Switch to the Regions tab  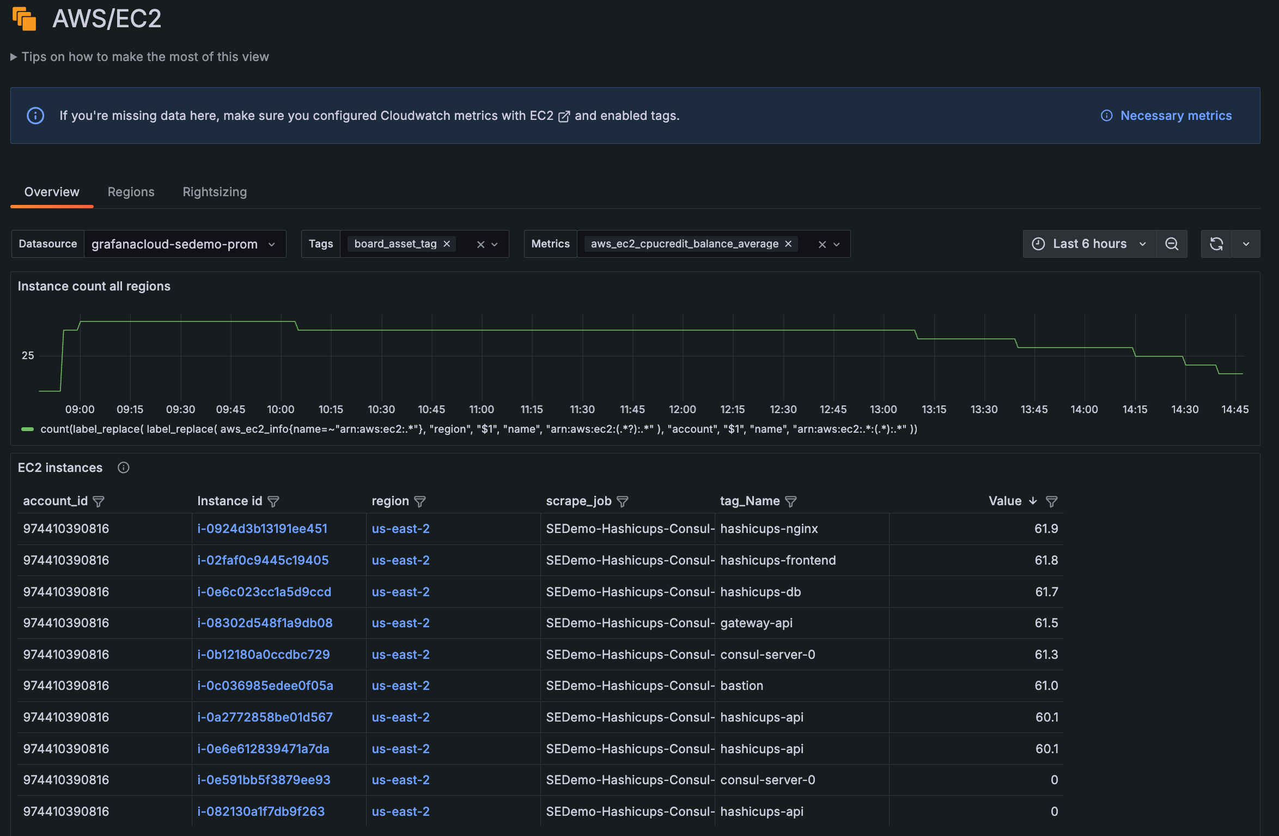coord(131,192)
